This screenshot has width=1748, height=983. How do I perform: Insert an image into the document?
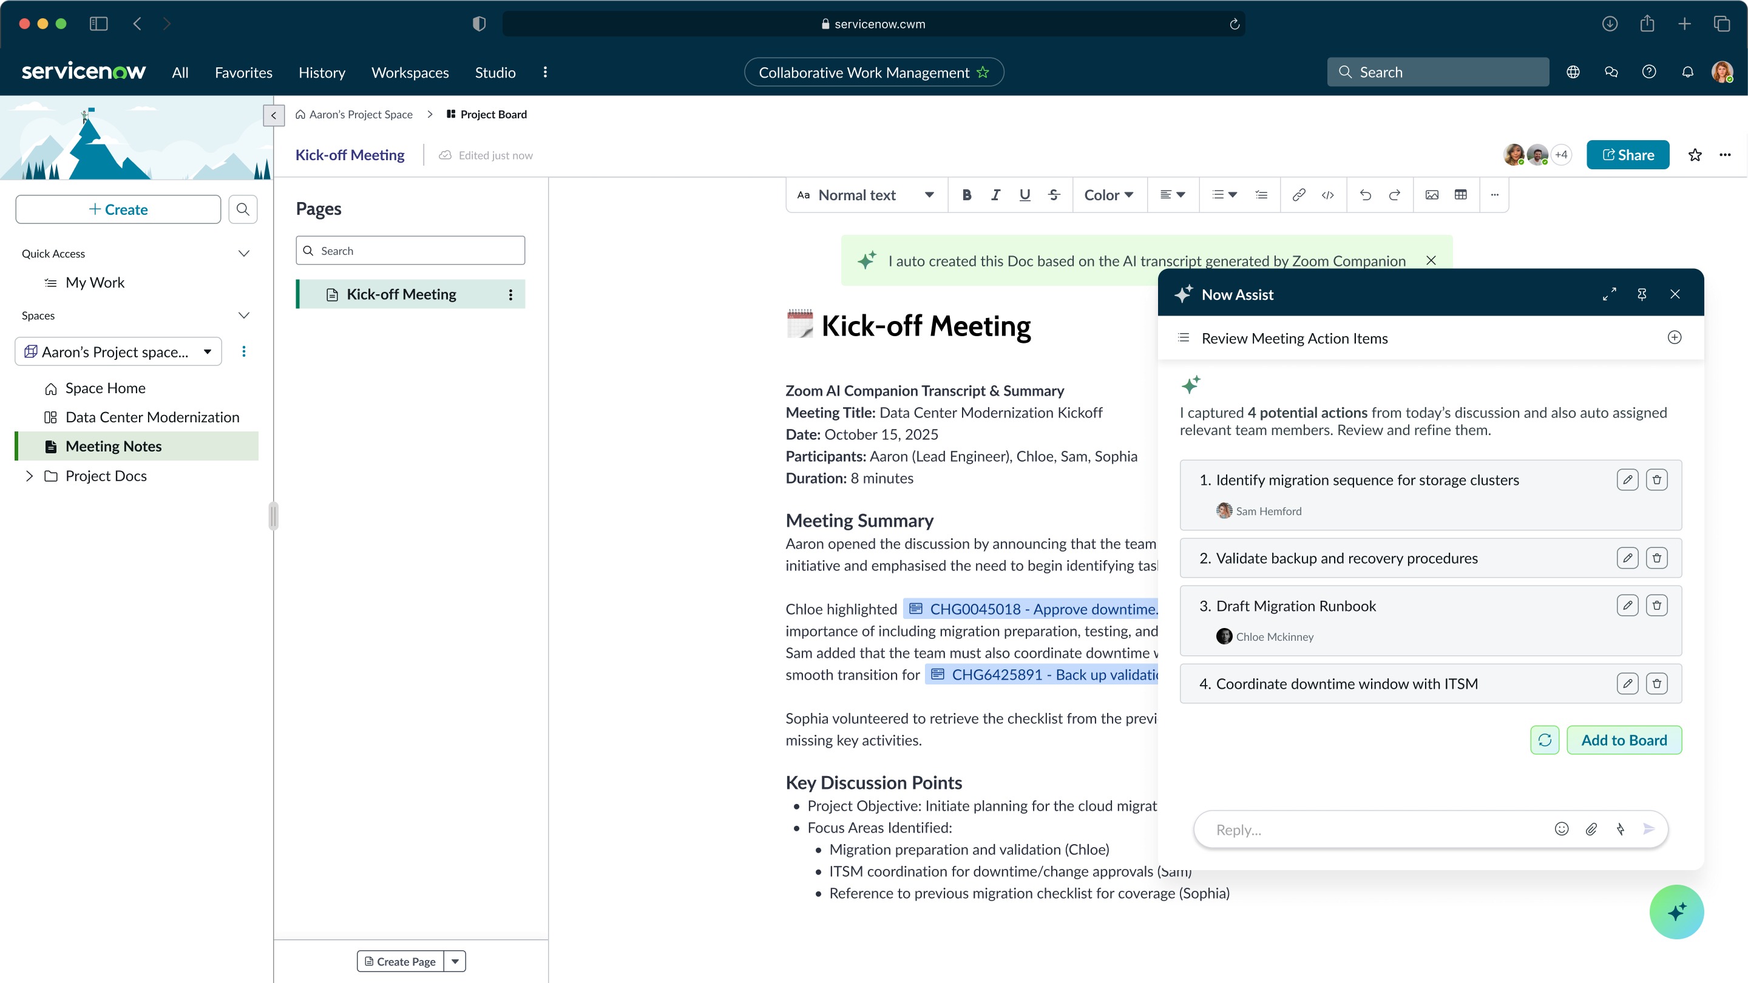point(1432,195)
